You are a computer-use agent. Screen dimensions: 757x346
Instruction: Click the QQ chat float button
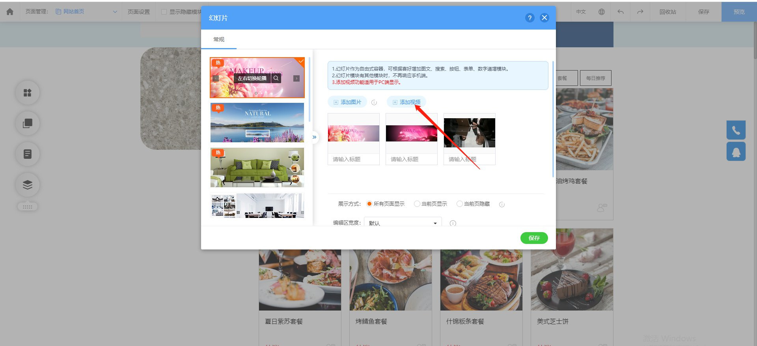tap(736, 152)
